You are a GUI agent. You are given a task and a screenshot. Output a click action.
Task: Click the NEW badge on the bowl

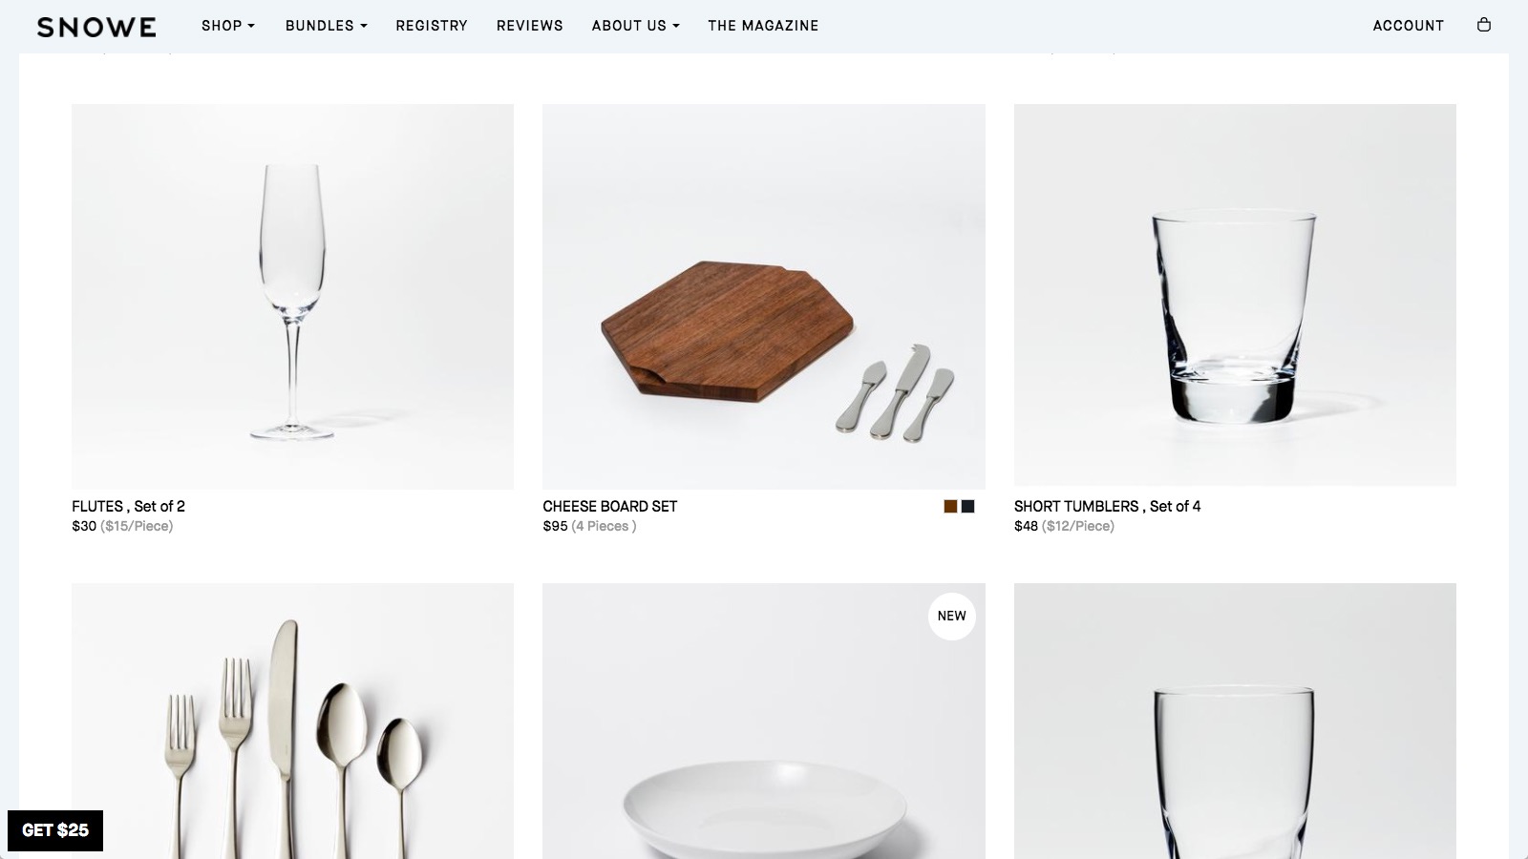[x=951, y=616]
